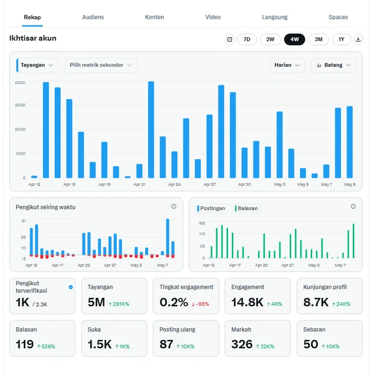379x374 pixels.
Task: Open the calendar date picker icon
Action: (230, 40)
